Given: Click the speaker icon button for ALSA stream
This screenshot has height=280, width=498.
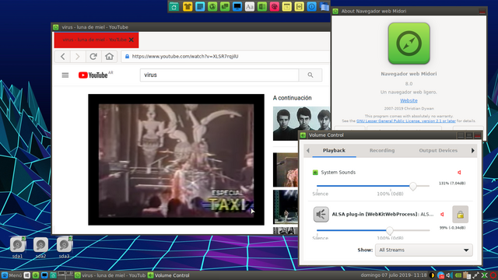Looking at the screenshot, I should [x=321, y=215].
